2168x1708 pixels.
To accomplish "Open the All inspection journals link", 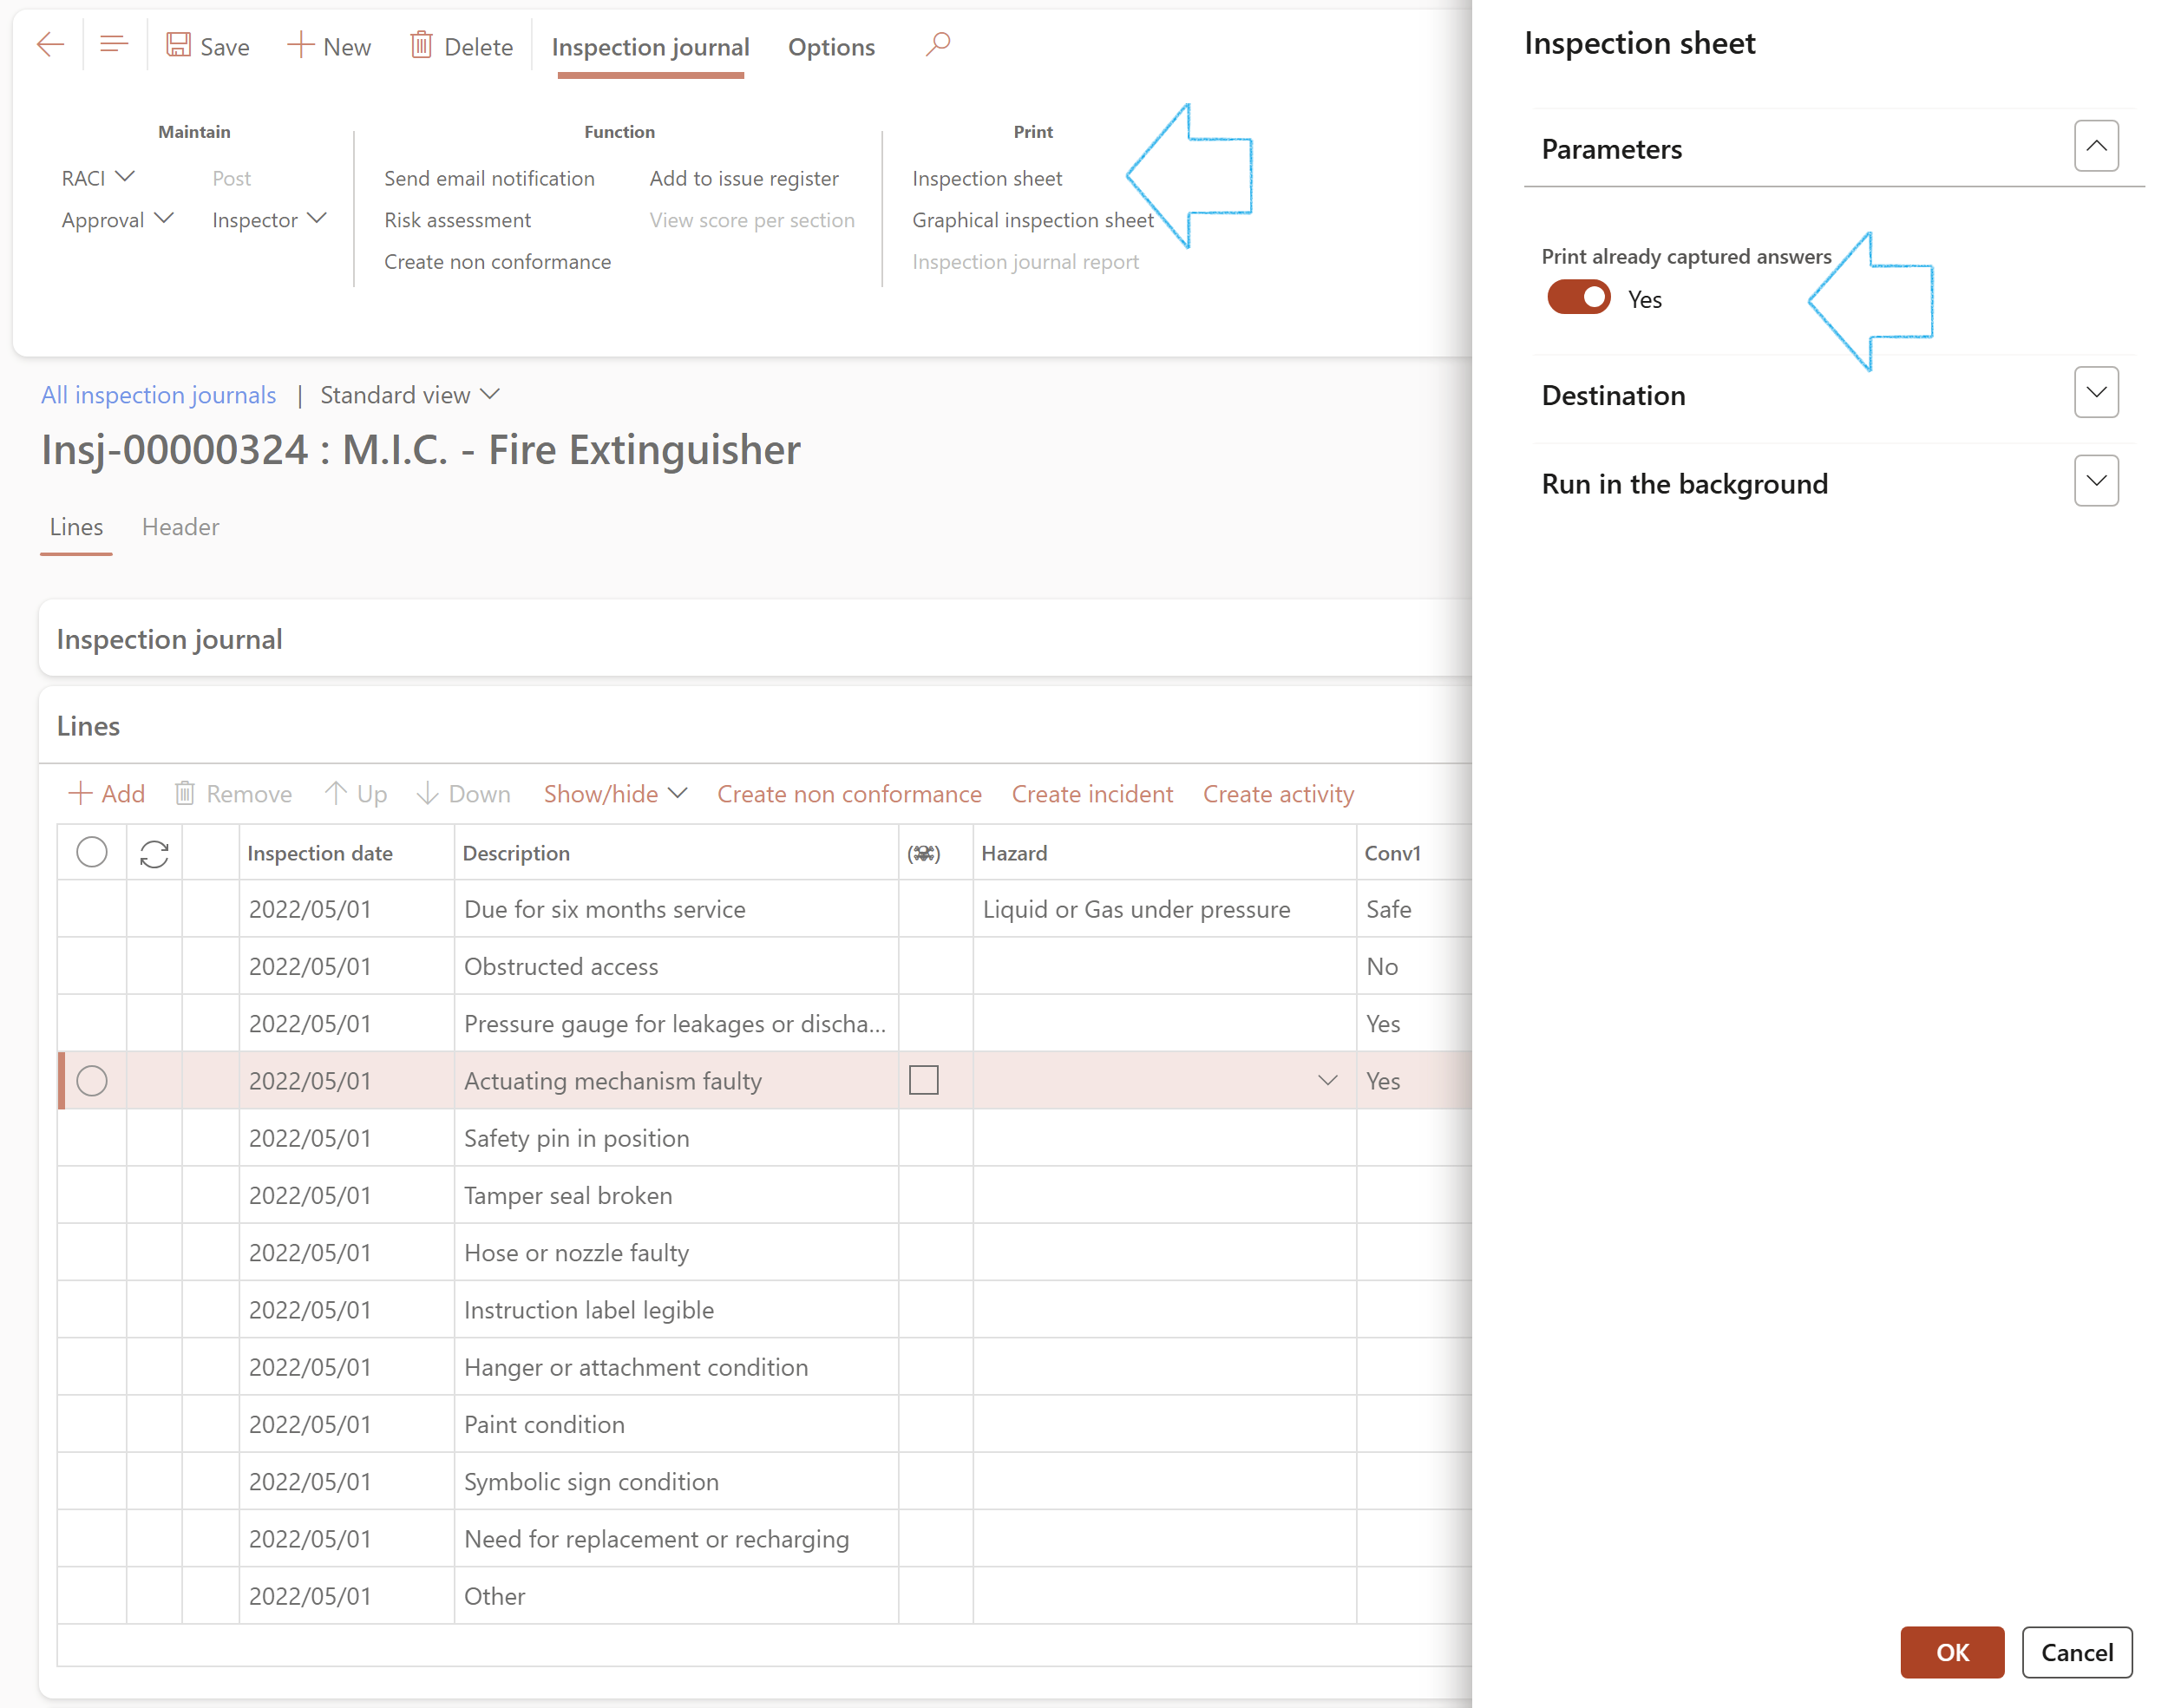I will tap(158, 395).
